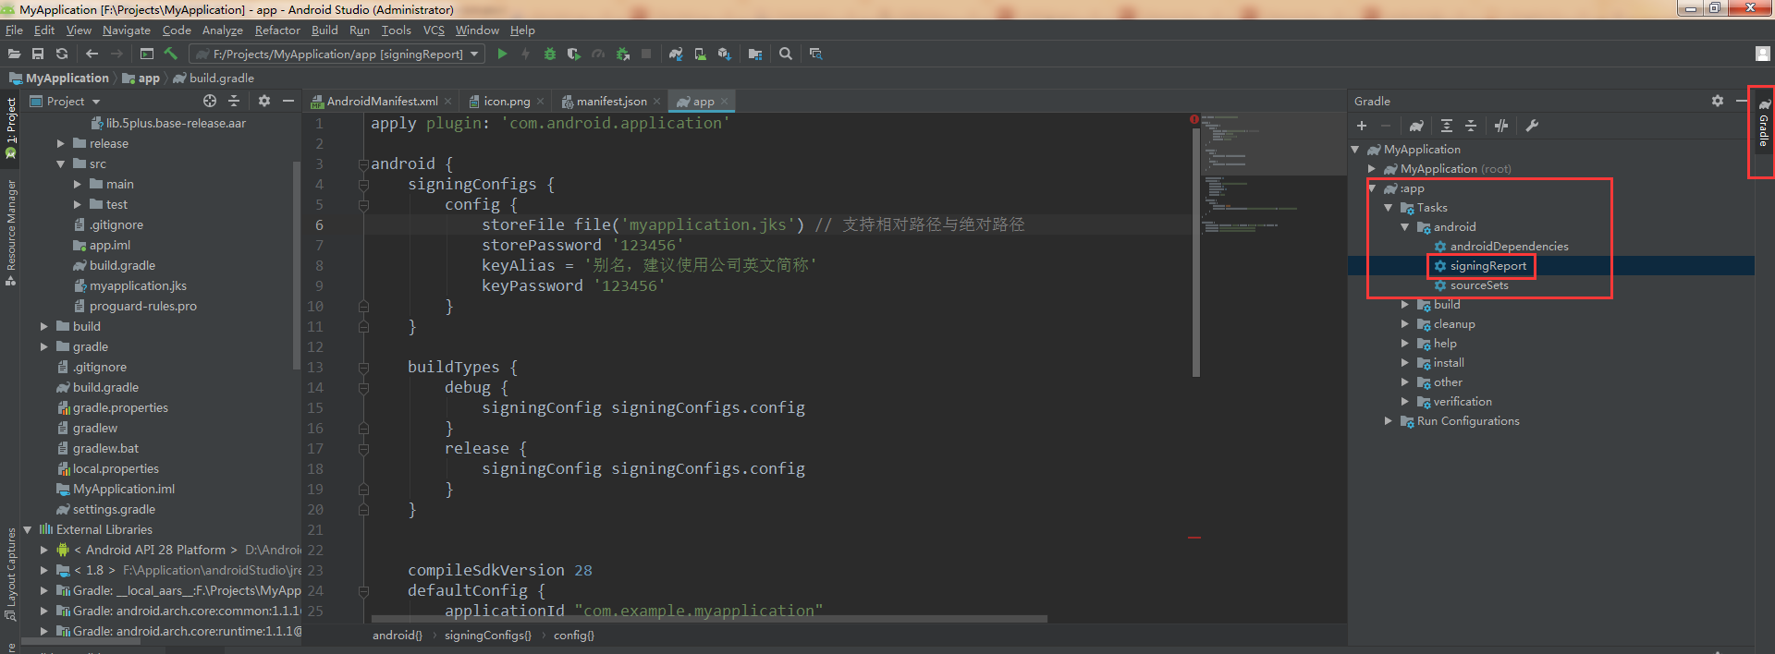Image resolution: width=1775 pixels, height=654 pixels.
Task: Select androidDependencies task in Gradle panel
Action: coord(1509,247)
